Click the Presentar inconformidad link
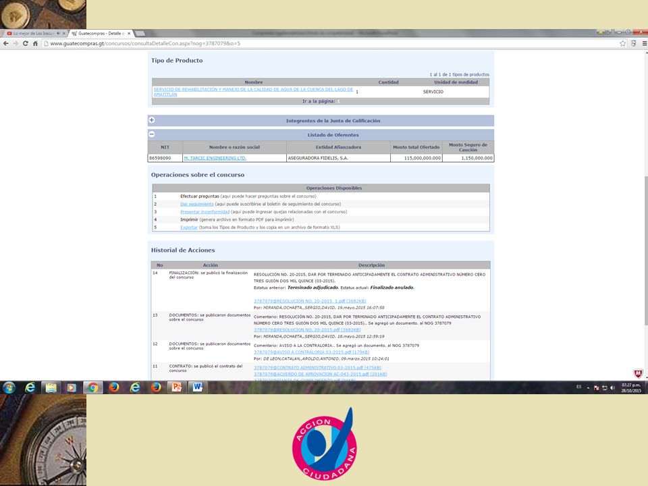Image resolution: width=648 pixels, height=486 pixels. [205, 211]
